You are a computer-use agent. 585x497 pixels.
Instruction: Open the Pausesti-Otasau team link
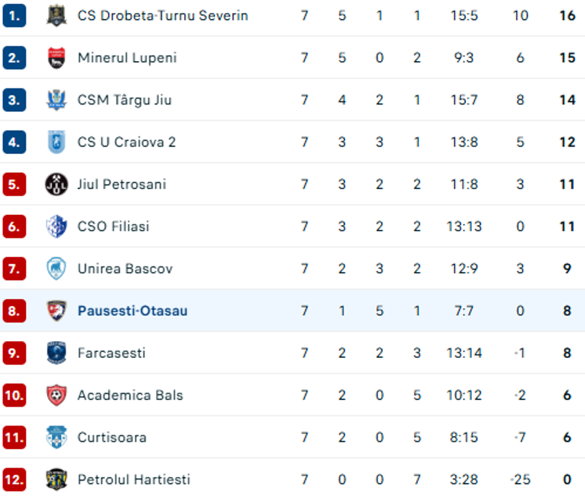(133, 311)
